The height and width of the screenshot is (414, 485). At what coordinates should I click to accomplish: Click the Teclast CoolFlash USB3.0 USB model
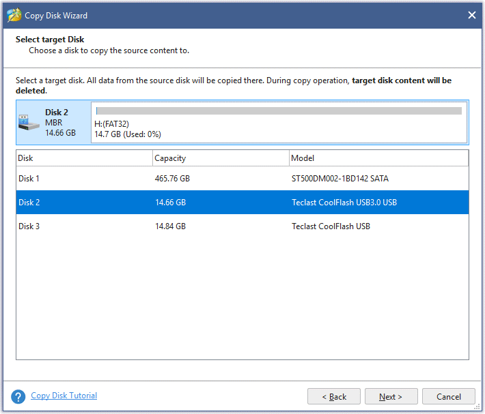[x=344, y=202]
